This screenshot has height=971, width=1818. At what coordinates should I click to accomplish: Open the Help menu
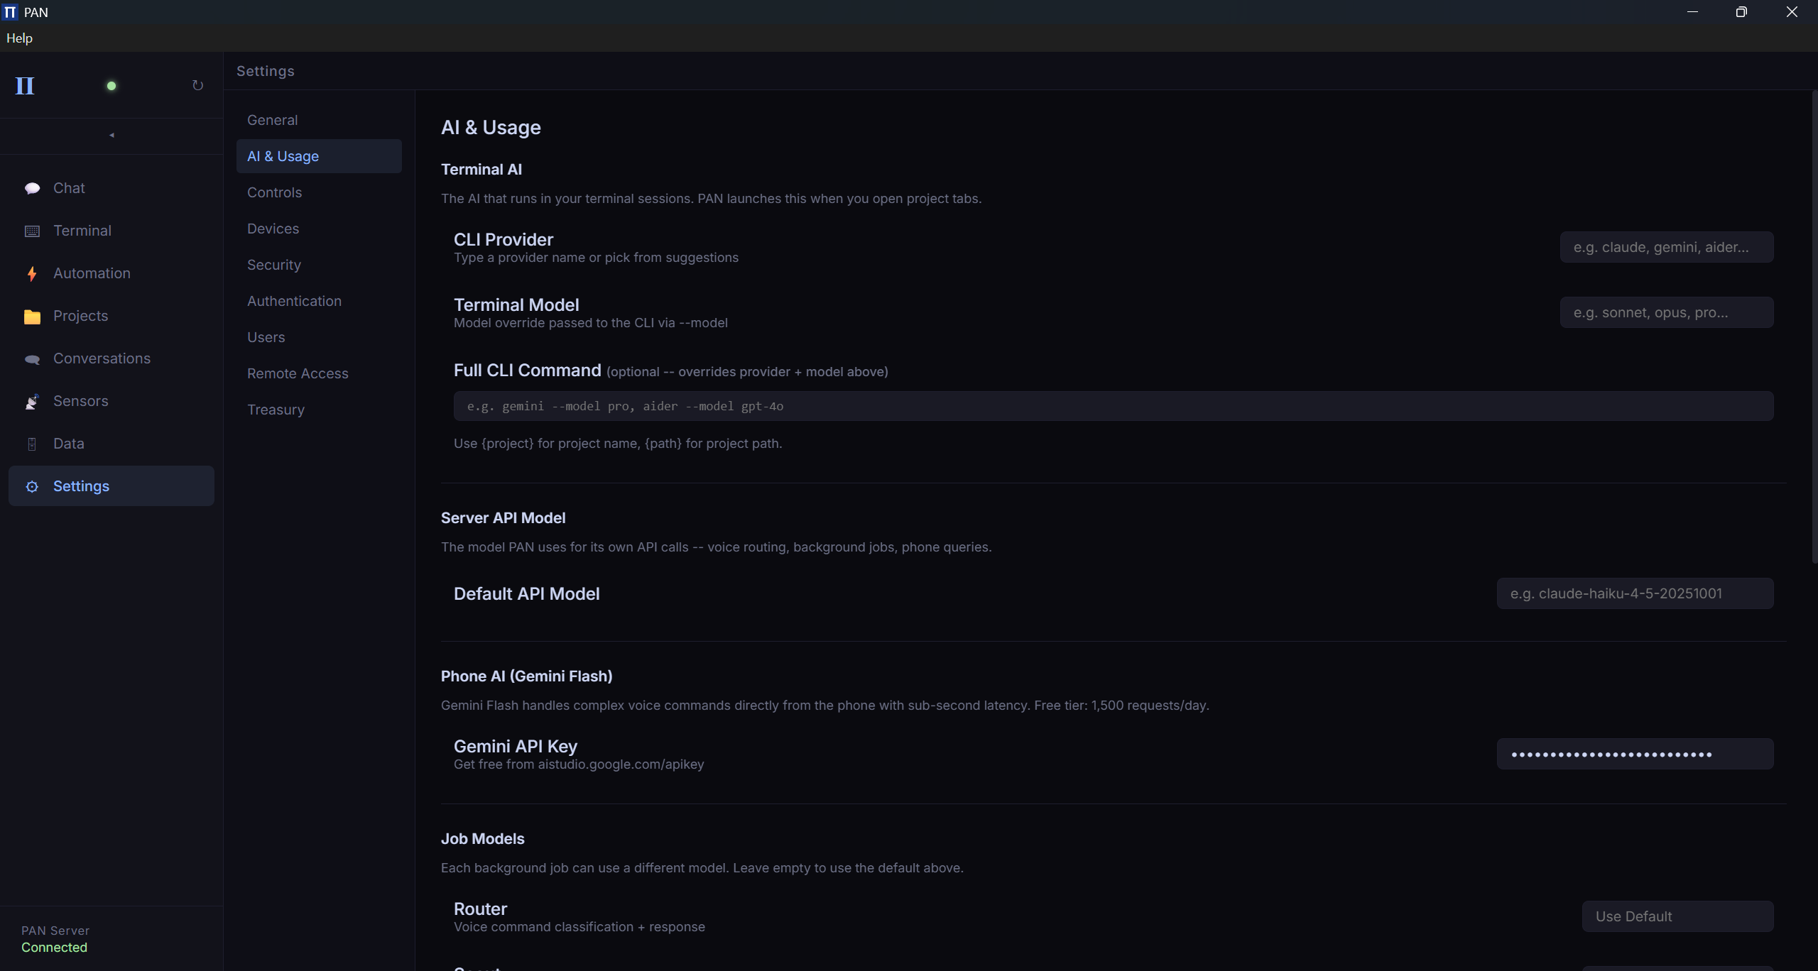[19, 38]
